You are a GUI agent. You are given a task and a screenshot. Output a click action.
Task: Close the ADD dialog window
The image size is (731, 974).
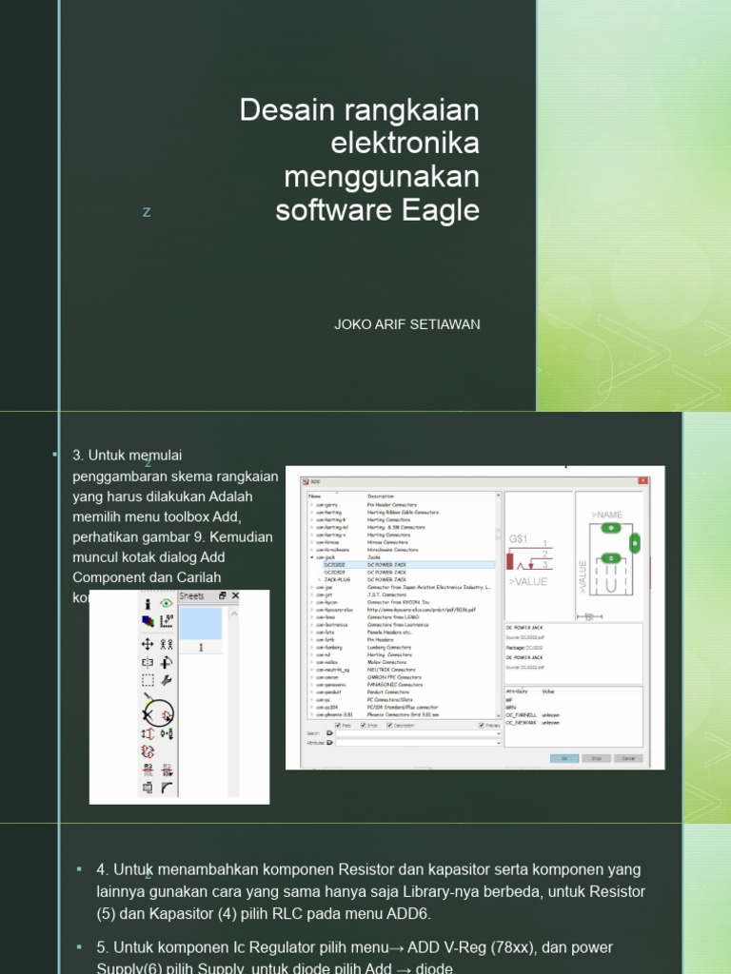click(642, 480)
